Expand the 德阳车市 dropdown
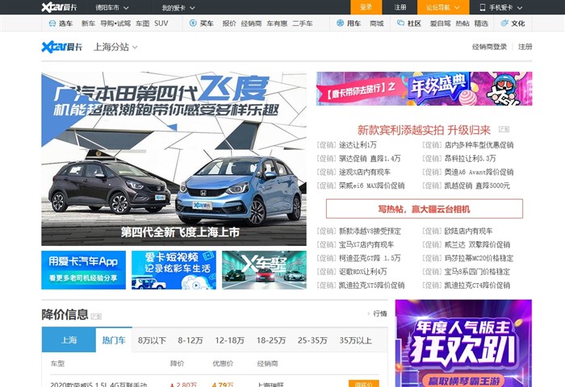Screen dimensions: 565x387 click(x=112, y=7)
